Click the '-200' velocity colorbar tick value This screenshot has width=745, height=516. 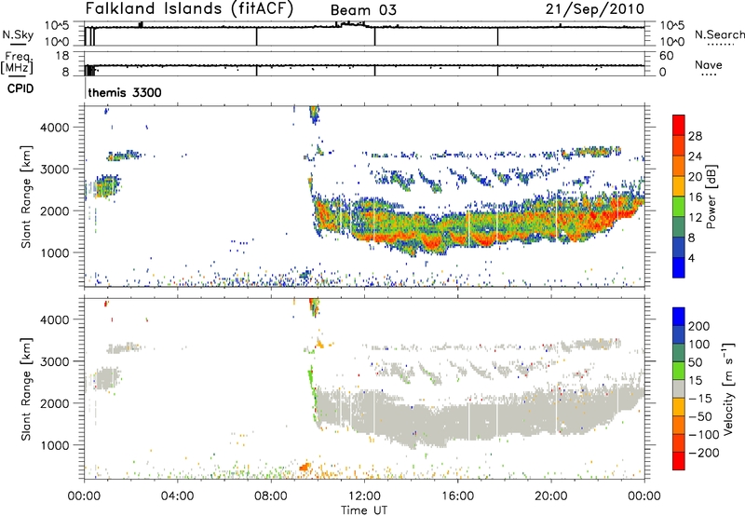click(x=703, y=453)
